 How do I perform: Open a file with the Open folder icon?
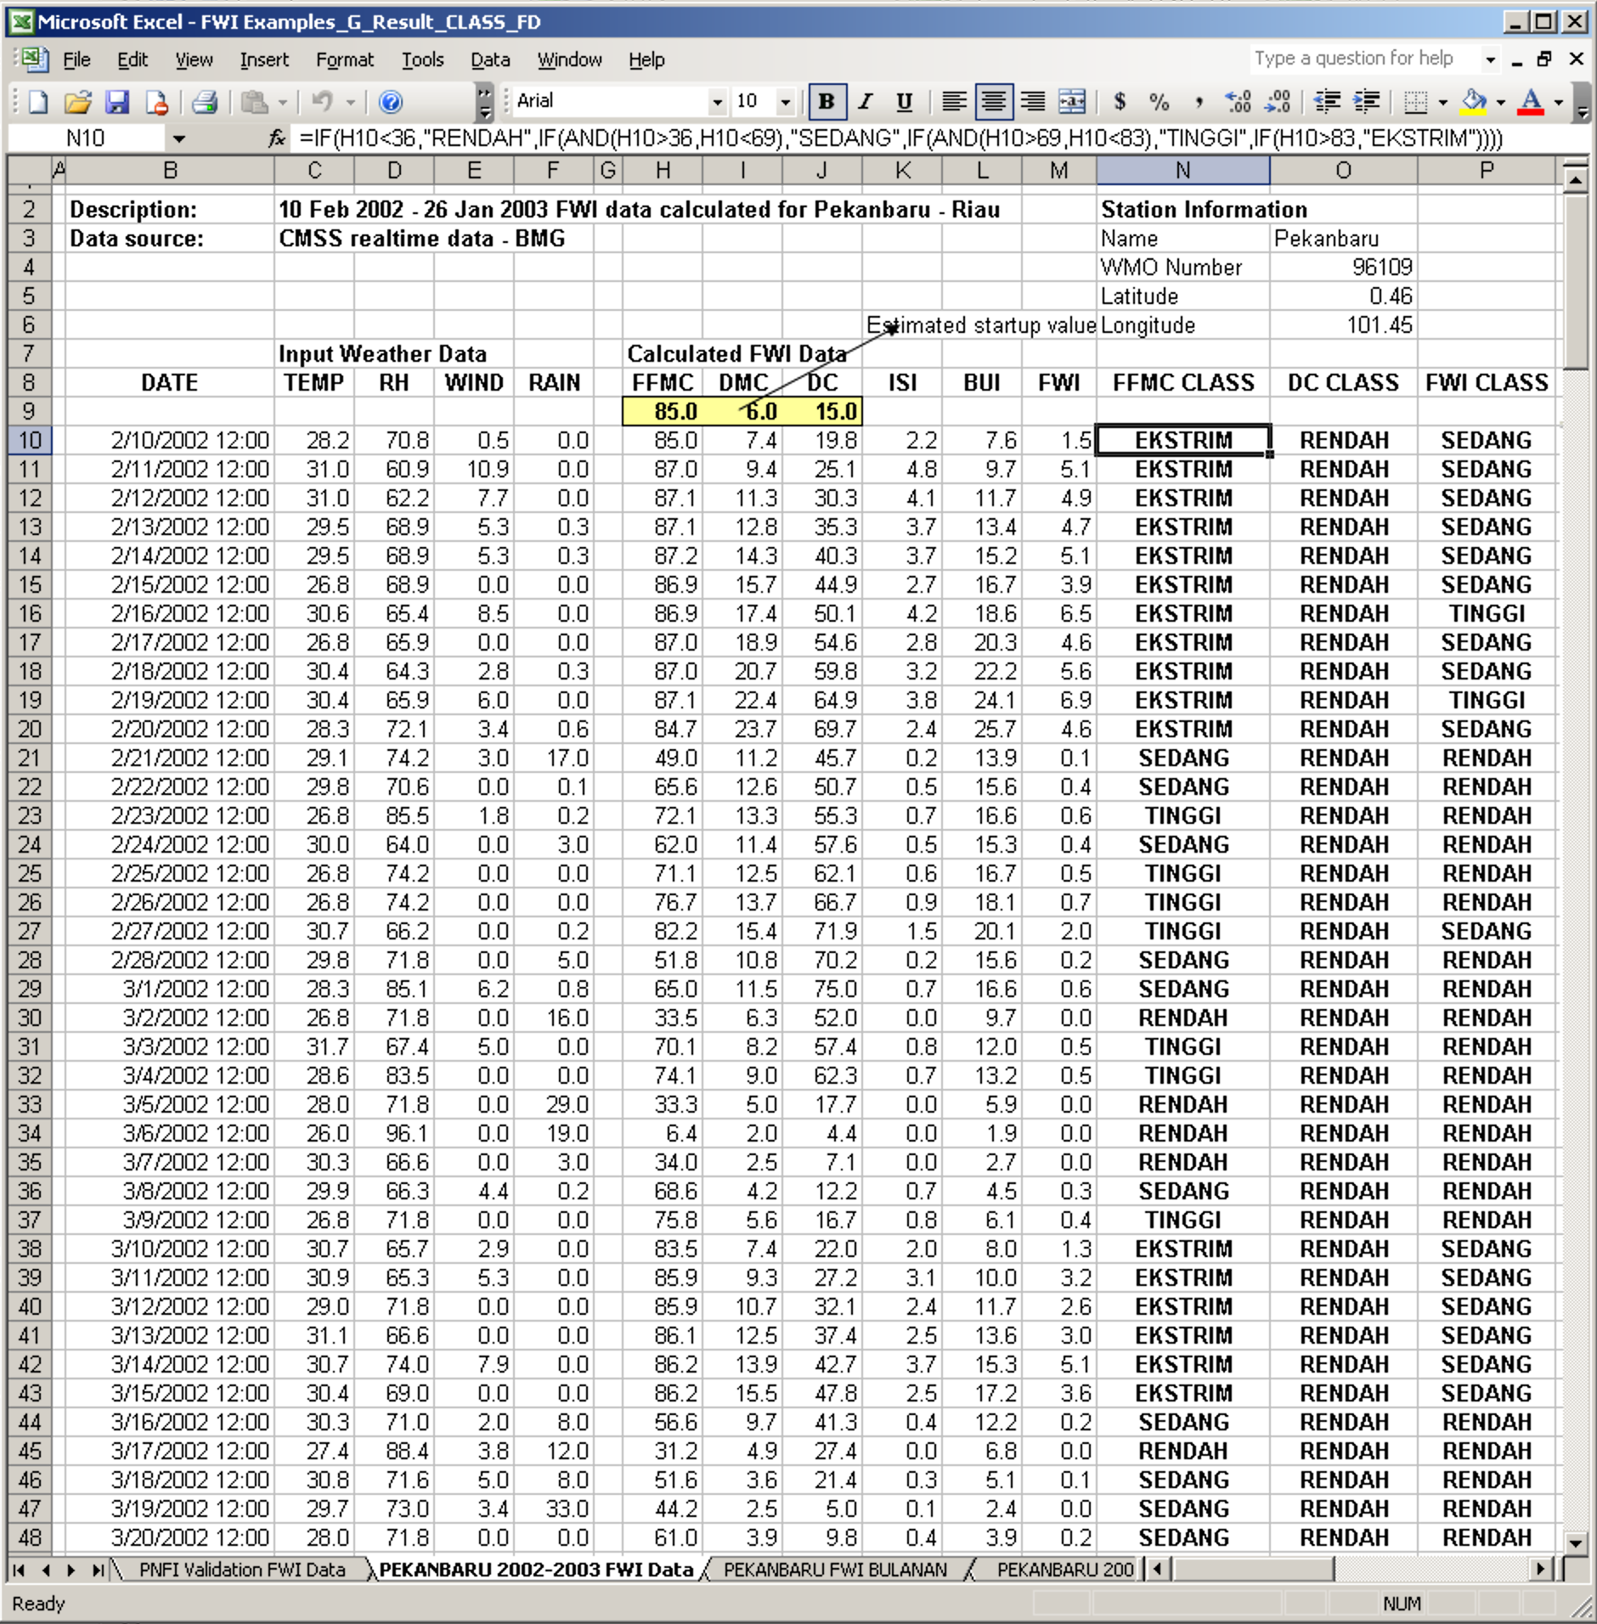click(x=77, y=102)
